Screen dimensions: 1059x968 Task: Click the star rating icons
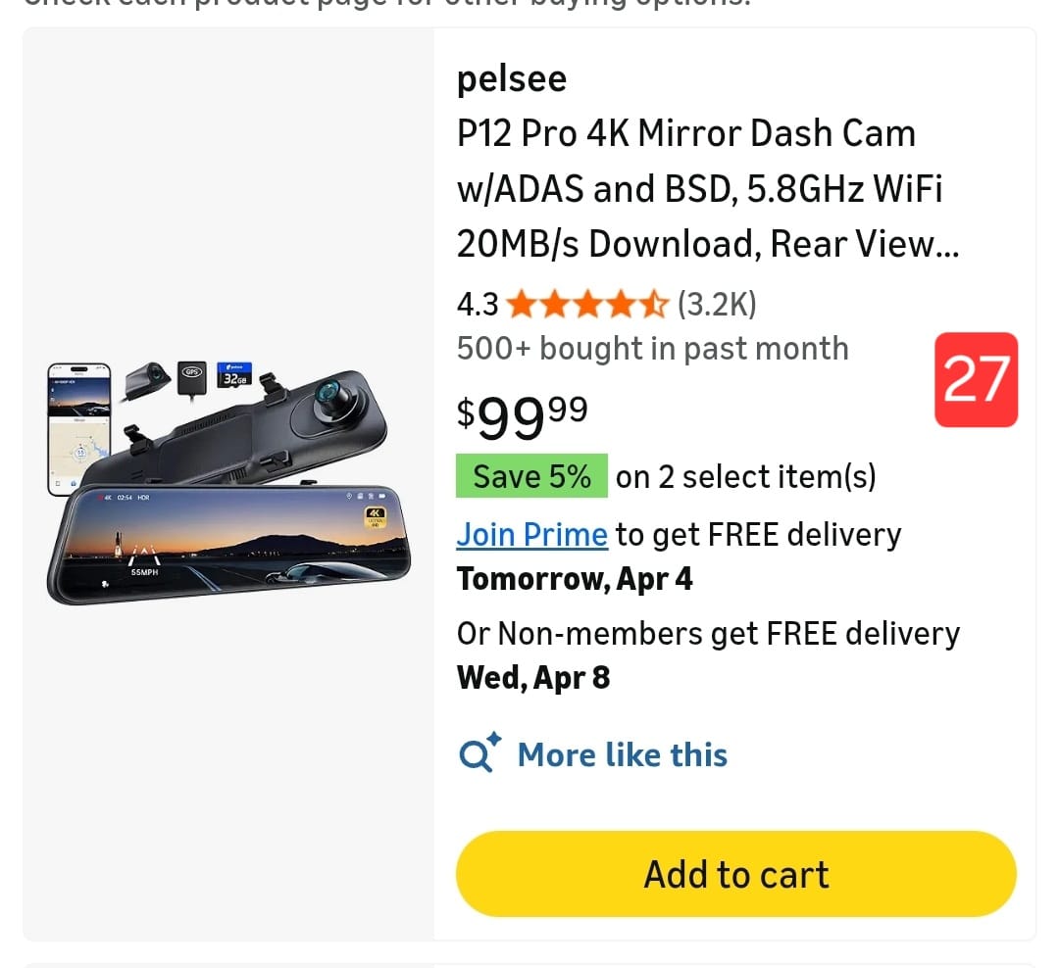[587, 306]
